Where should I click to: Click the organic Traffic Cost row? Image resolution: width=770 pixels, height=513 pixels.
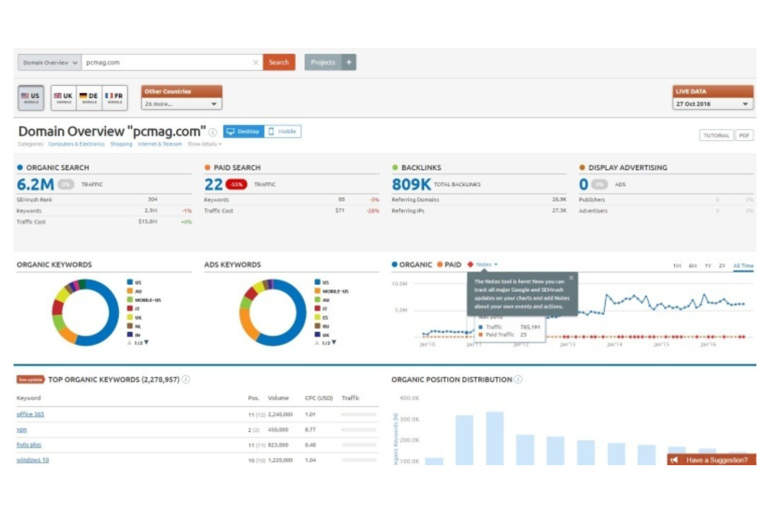click(x=104, y=222)
